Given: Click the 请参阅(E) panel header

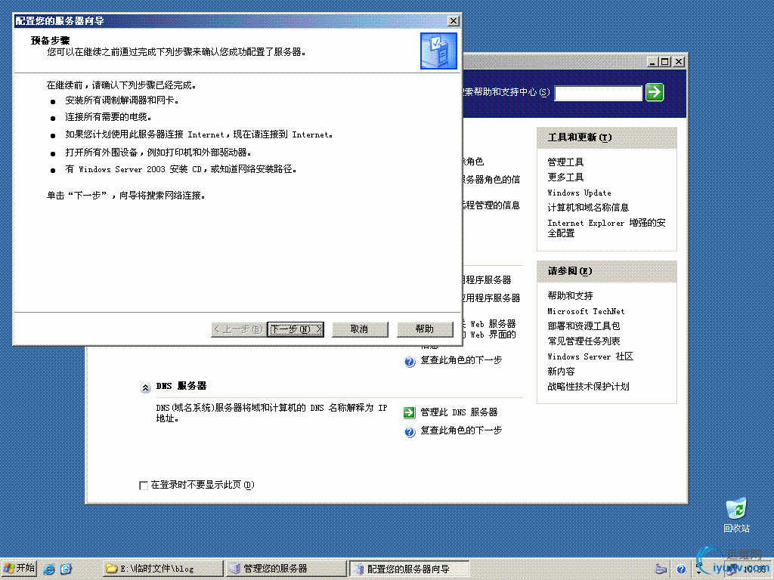Looking at the screenshot, I should 607,271.
